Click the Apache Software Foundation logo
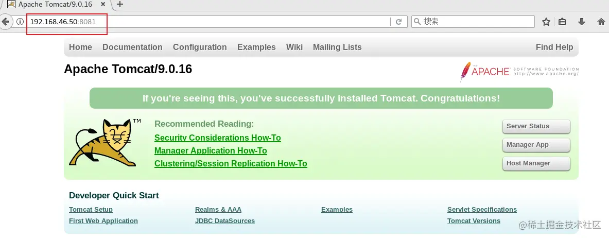 pyautogui.click(x=519, y=72)
